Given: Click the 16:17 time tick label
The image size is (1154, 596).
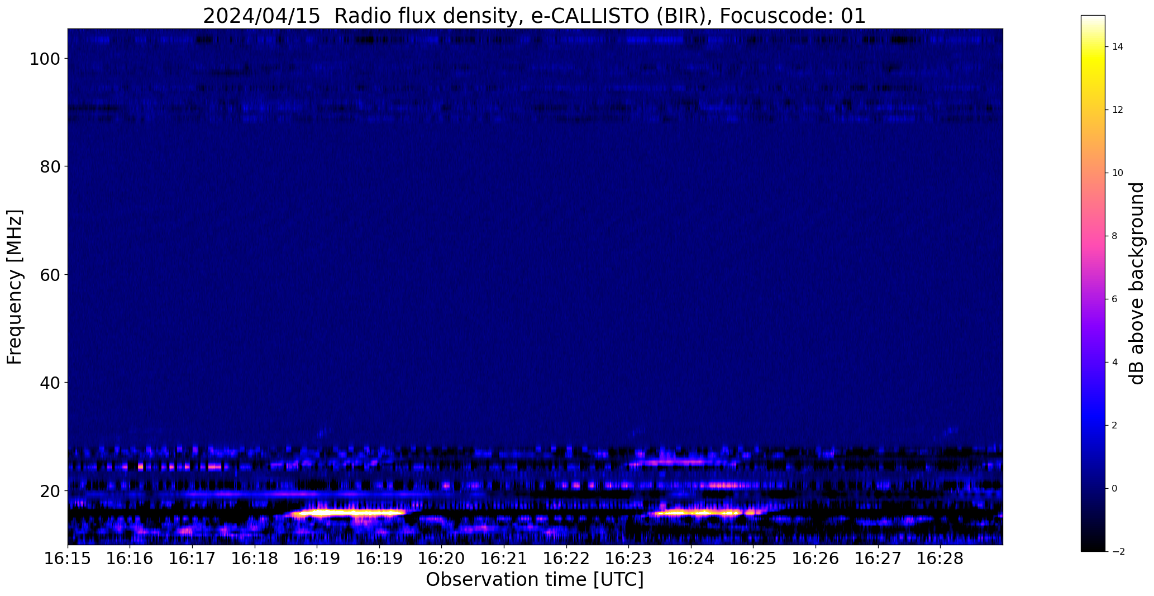Looking at the screenshot, I should pyautogui.click(x=192, y=559).
